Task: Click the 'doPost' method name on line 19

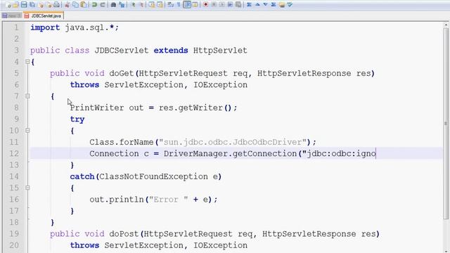Action: (x=124, y=234)
